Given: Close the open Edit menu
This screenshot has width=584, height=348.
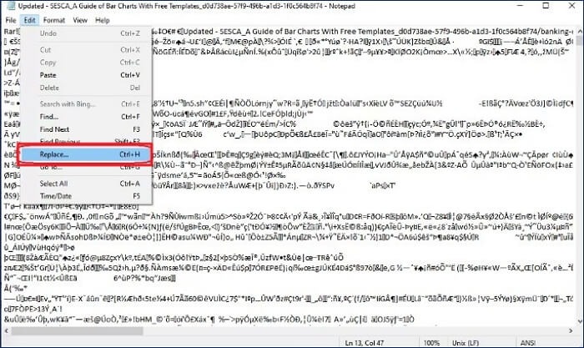Looking at the screenshot, I should 29,20.
